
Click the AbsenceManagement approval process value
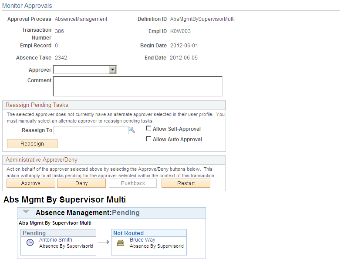[x=81, y=19]
